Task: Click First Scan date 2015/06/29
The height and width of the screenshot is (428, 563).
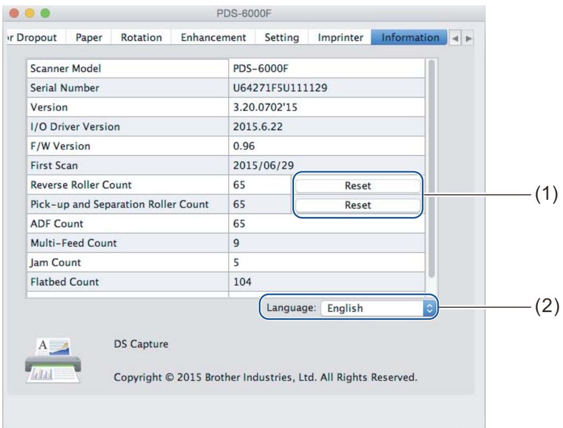Action: (x=263, y=165)
